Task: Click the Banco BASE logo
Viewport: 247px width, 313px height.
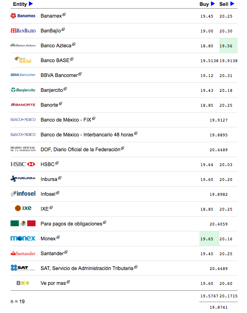Action: tap(23, 60)
